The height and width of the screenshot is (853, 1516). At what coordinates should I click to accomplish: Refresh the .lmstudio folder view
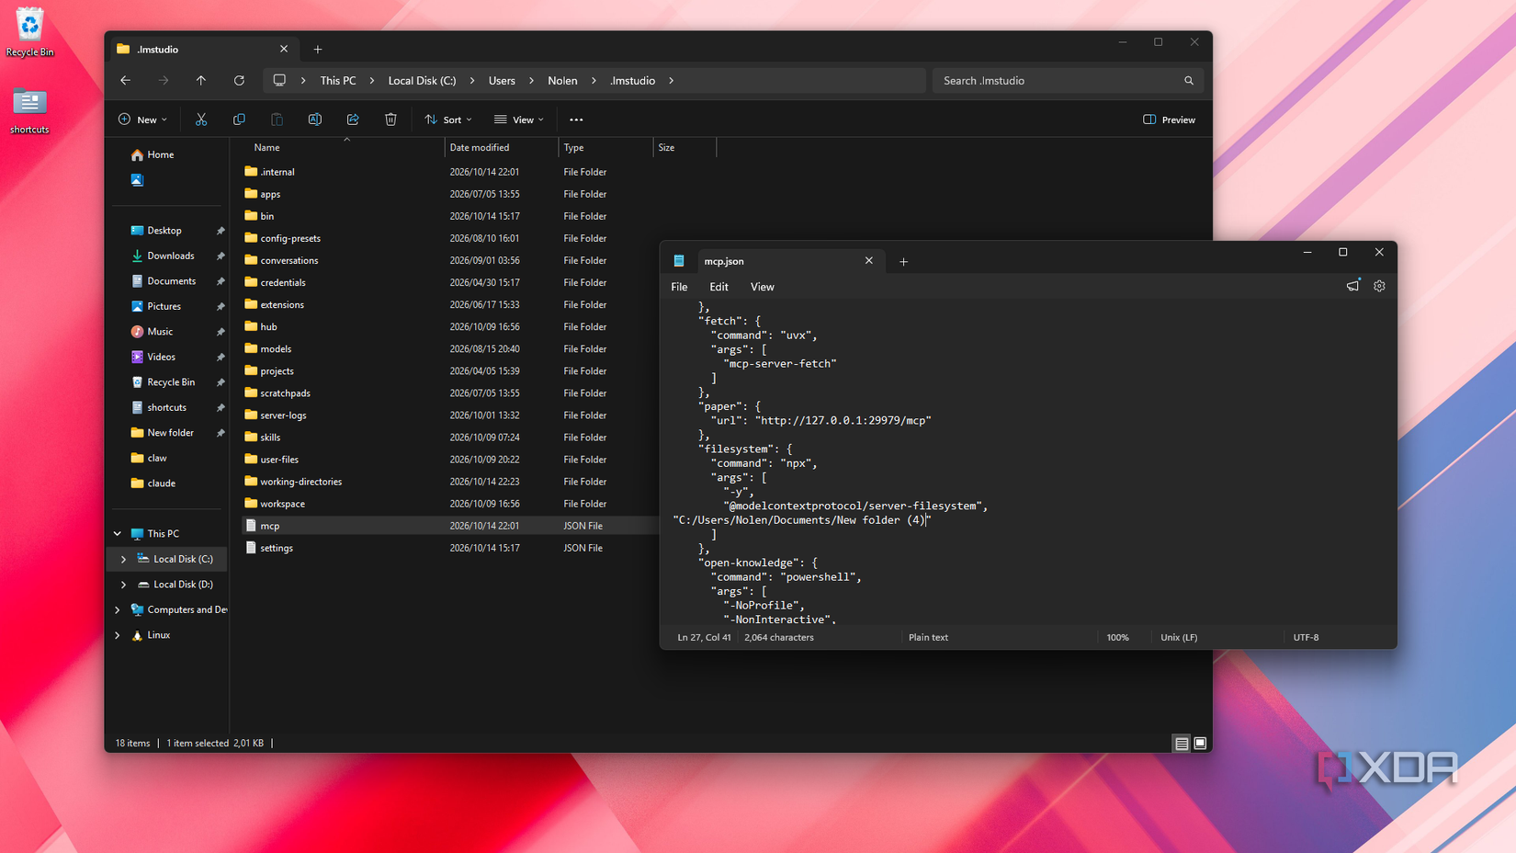239,81
